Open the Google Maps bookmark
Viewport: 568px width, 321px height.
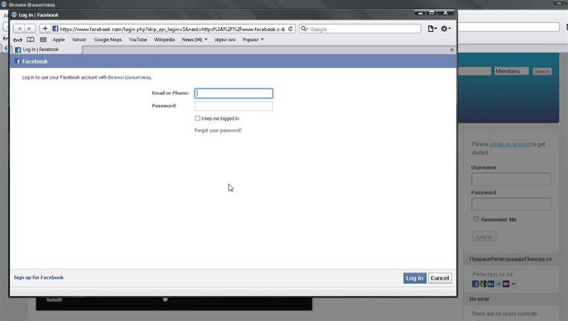point(108,40)
